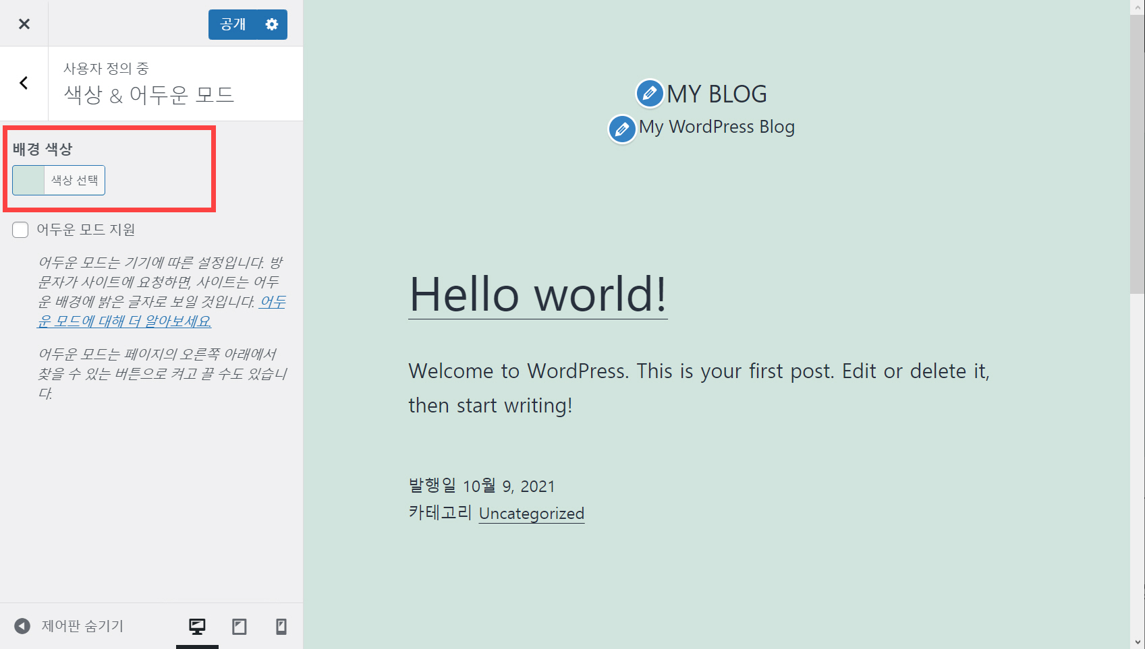Click the My WordPress Blog tagline text
The height and width of the screenshot is (649, 1145).
(717, 127)
